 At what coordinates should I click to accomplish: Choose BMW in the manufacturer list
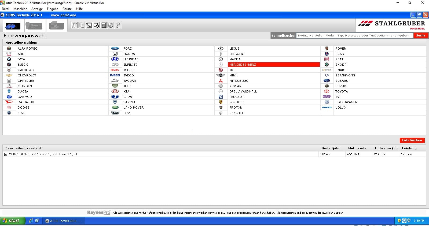(x=21, y=59)
